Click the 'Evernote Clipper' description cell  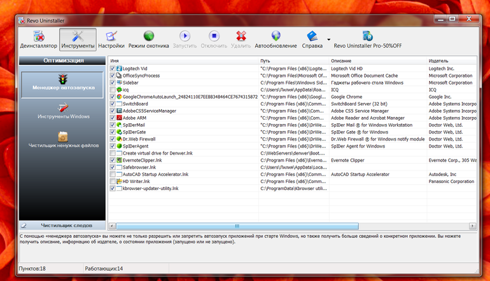[x=348, y=160]
